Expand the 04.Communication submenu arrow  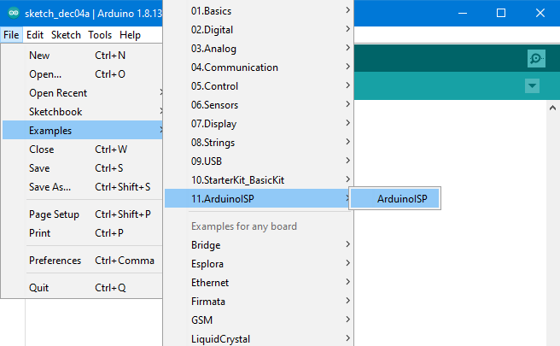tap(347, 66)
